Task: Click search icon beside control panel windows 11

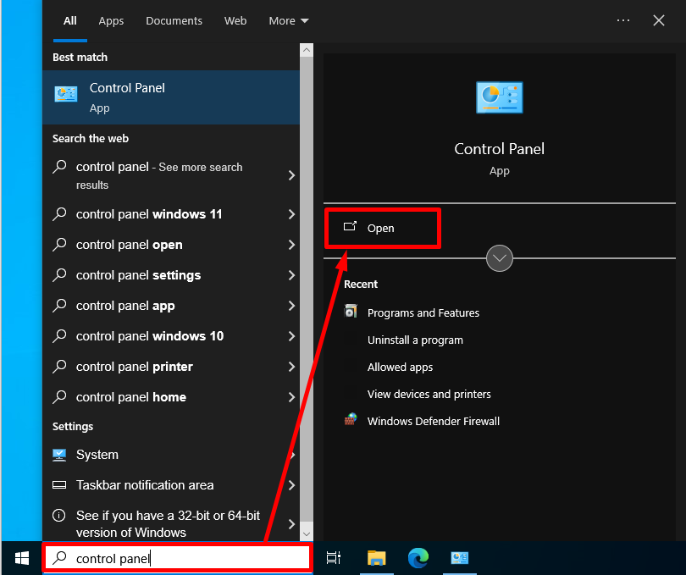Action: pyautogui.click(x=59, y=214)
